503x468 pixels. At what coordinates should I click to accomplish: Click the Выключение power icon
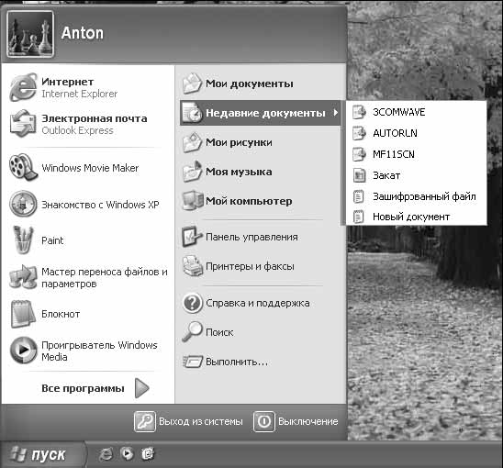click(x=264, y=421)
